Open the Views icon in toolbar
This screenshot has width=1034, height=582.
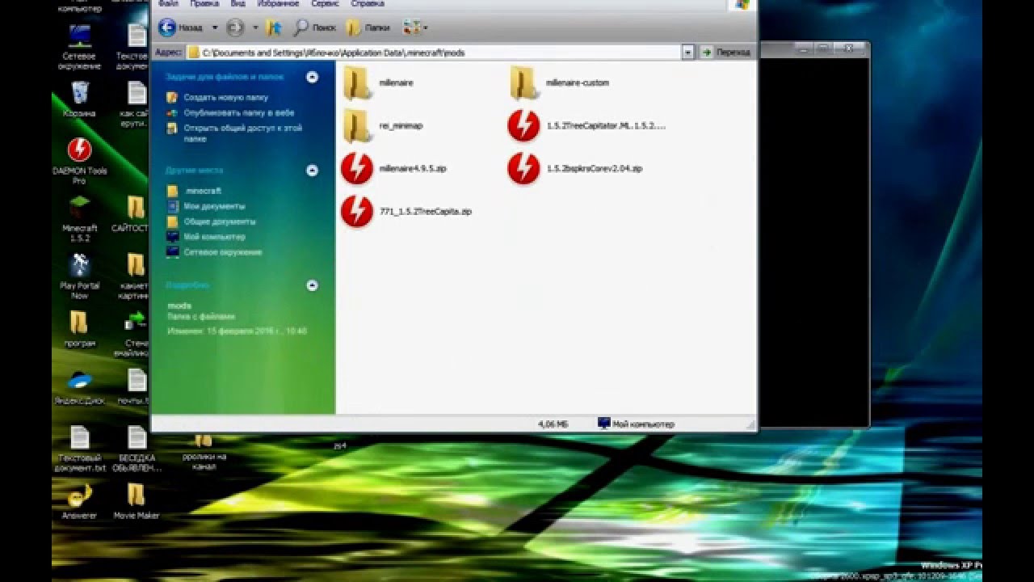(412, 28)
